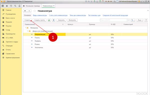The width and height of the screenshot is (150, 95).
Task: Click the M memory button in title bar
Action: pyautogui.click(x=106, y=1)
